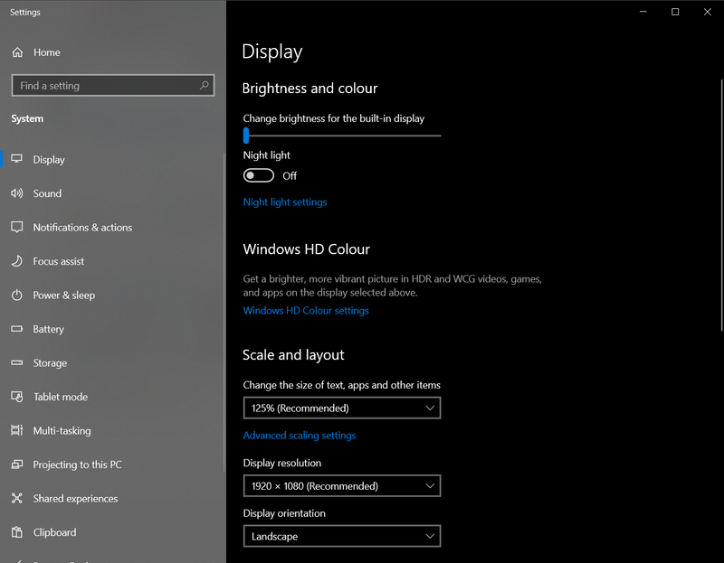Open the text size scaling dropdown

tap(341, 408)
